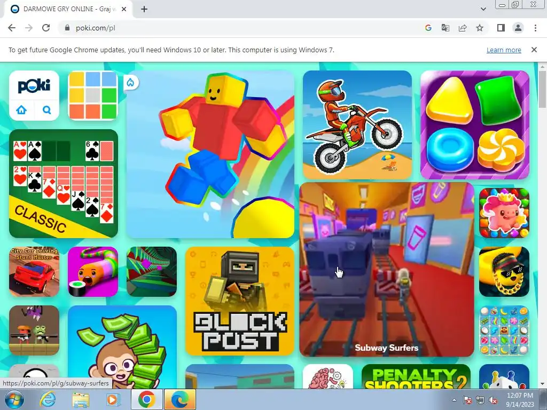Screen dimensions: 547x410
Task: Open the ducks with guns game tile
Action: click(x=34, y=330)
